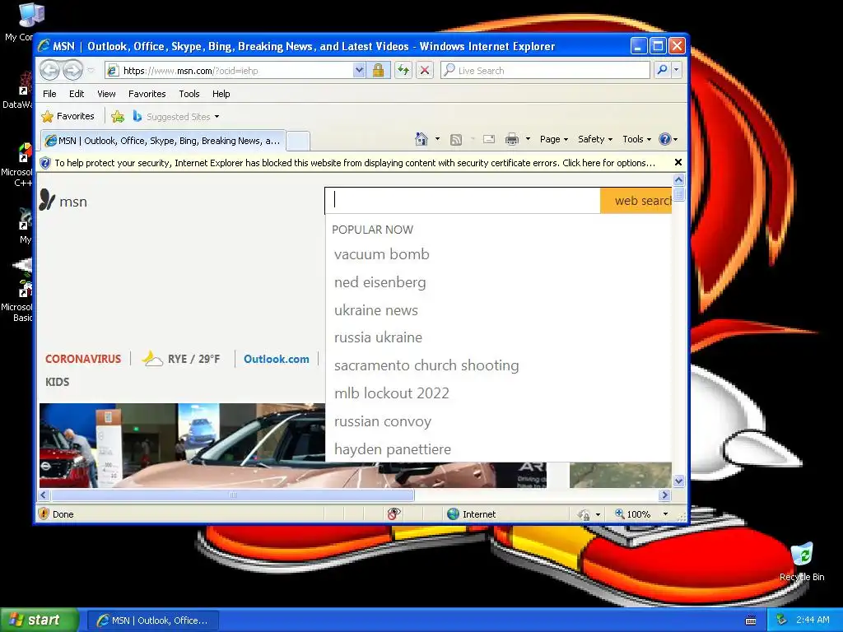Open the car show news thumbnail
The image size is (843, 632).
pyautogui.click(x=182, y=445)
